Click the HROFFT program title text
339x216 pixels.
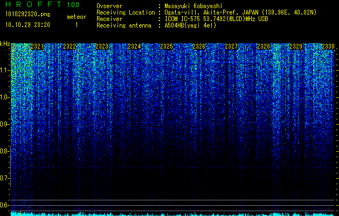[33, 4]
